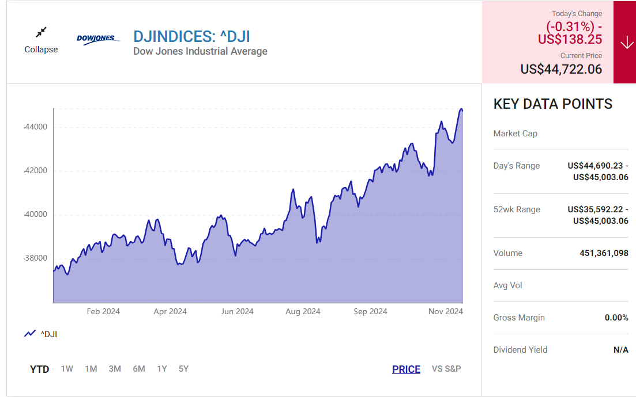The height and width of the screenshot is (397, 636).
Task: Switch chart to 3M range
Action: pyautogui.click(x=115, y=369)
